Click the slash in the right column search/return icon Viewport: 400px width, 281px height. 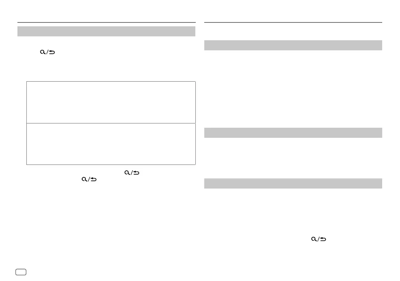(318, 239)
